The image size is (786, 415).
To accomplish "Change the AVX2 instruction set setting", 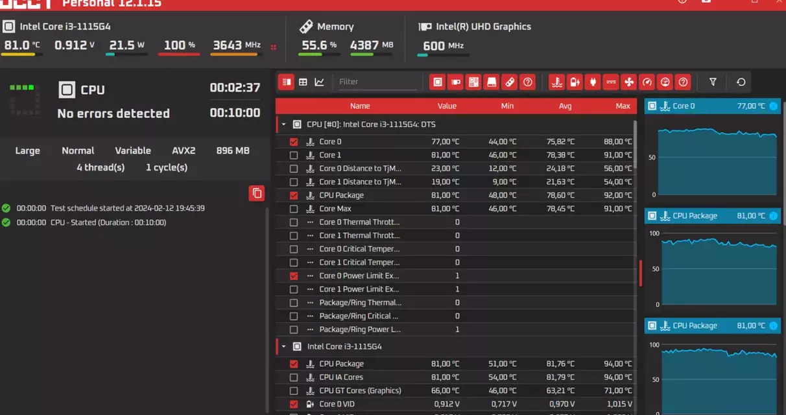I will coord(184,150).
